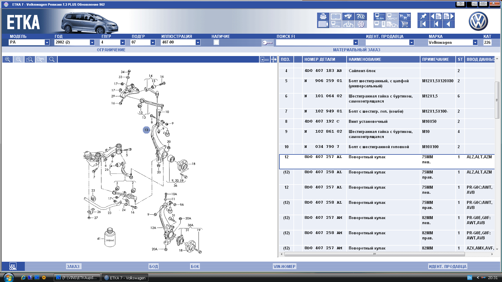Click the ОГРАНИЧЕНИЕ label

111,50
